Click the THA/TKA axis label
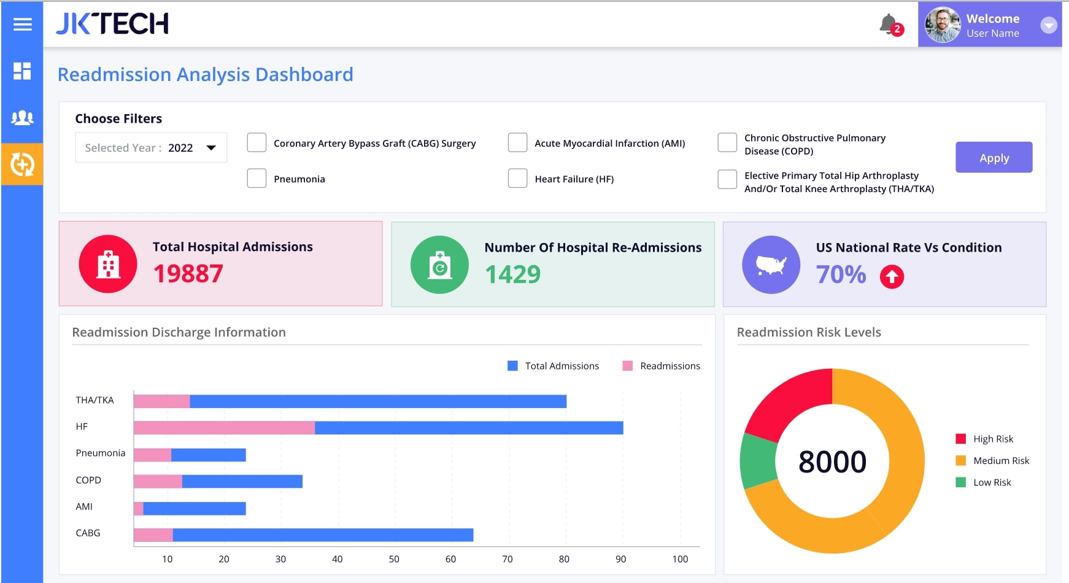 (x=95, y=400)
